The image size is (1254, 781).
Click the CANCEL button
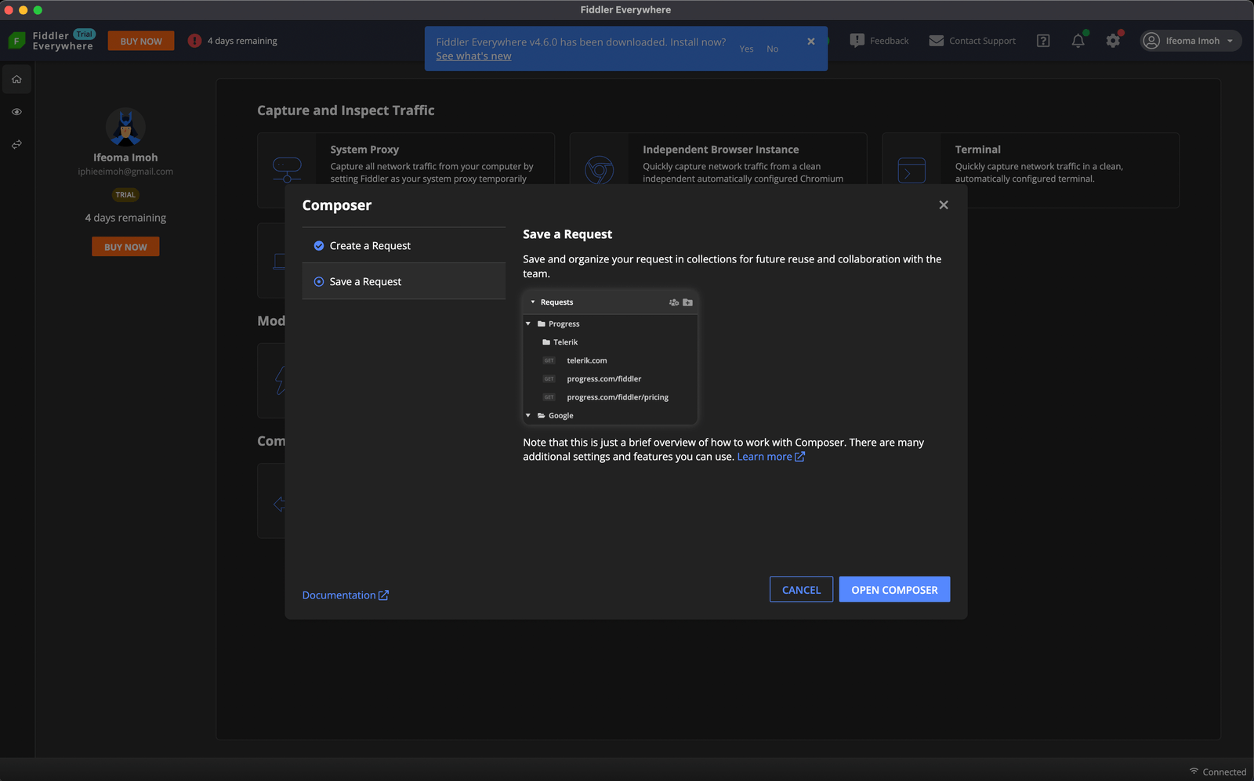[801, 590]
